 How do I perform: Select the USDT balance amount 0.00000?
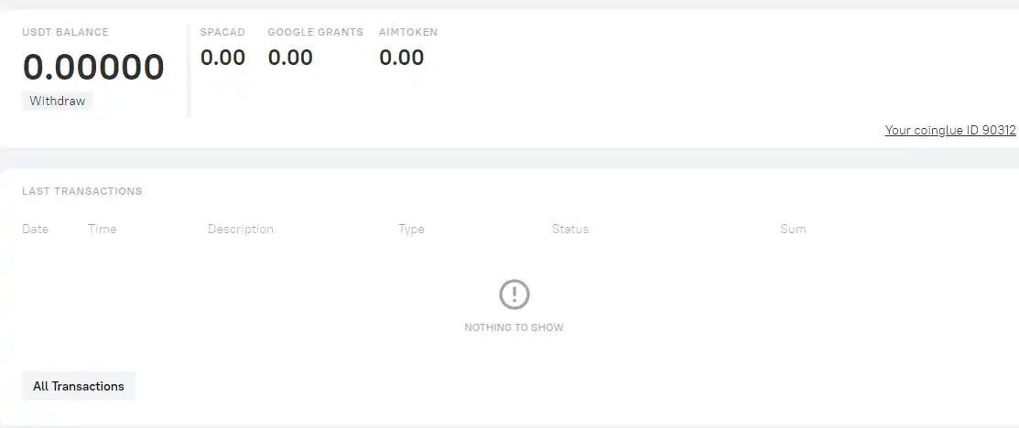point(93,67)
